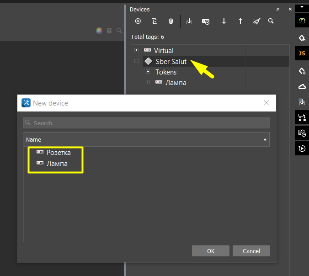Screen dimensions: 309x276
Task: Open the JS scripts sidebar panel
Action: [x=302, y=53]
